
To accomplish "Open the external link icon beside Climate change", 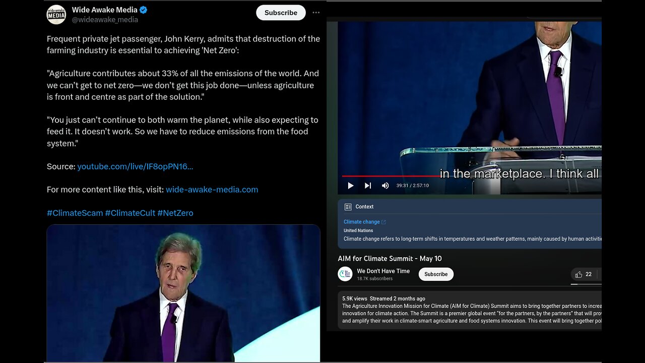I will [383, 222].
